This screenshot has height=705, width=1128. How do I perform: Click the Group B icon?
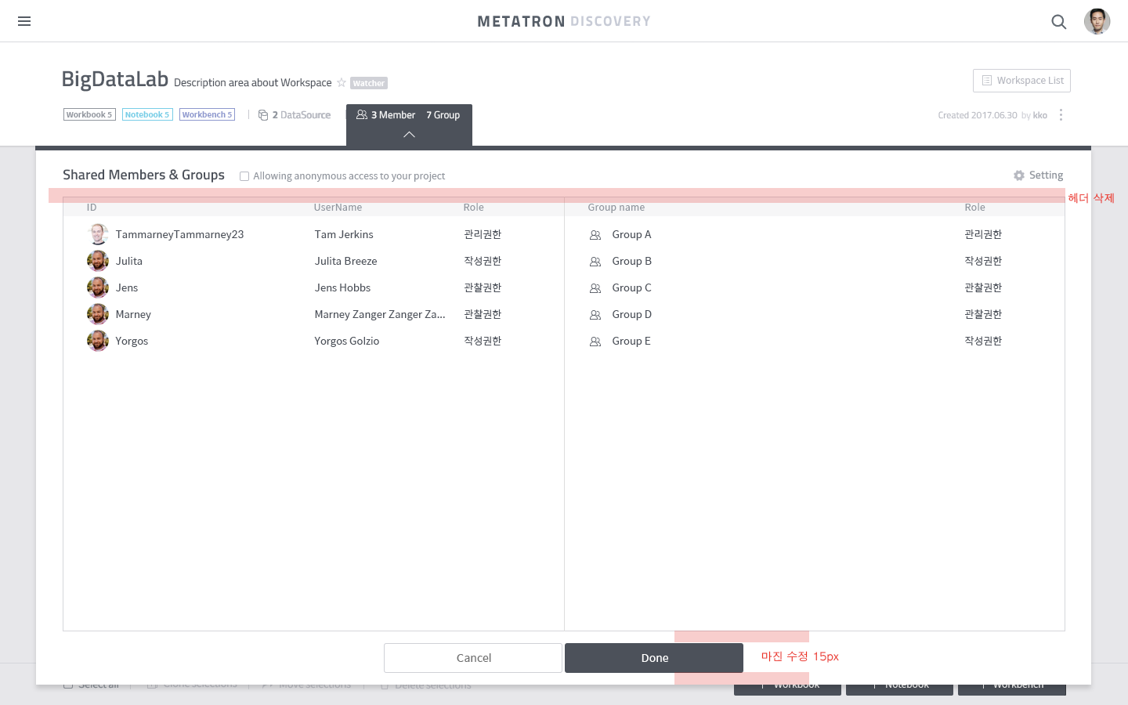coord(595,262)
